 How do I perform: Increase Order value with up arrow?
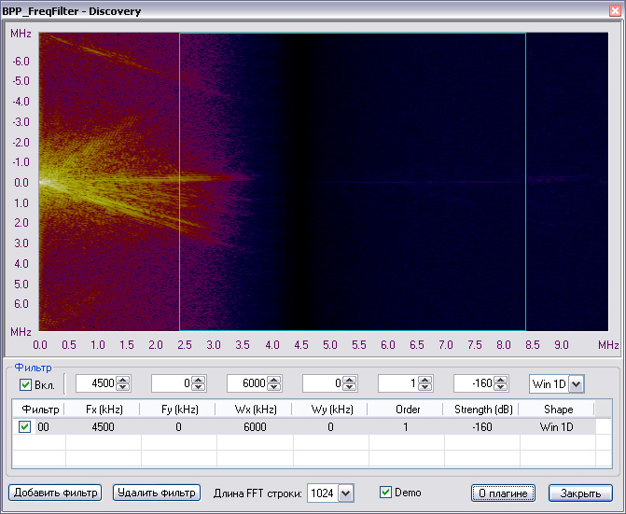click(425, 380)
